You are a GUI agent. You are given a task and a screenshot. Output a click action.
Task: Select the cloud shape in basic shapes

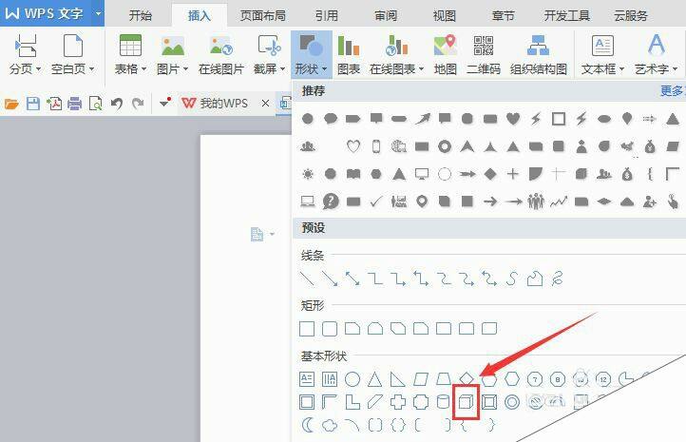point(330,425)
